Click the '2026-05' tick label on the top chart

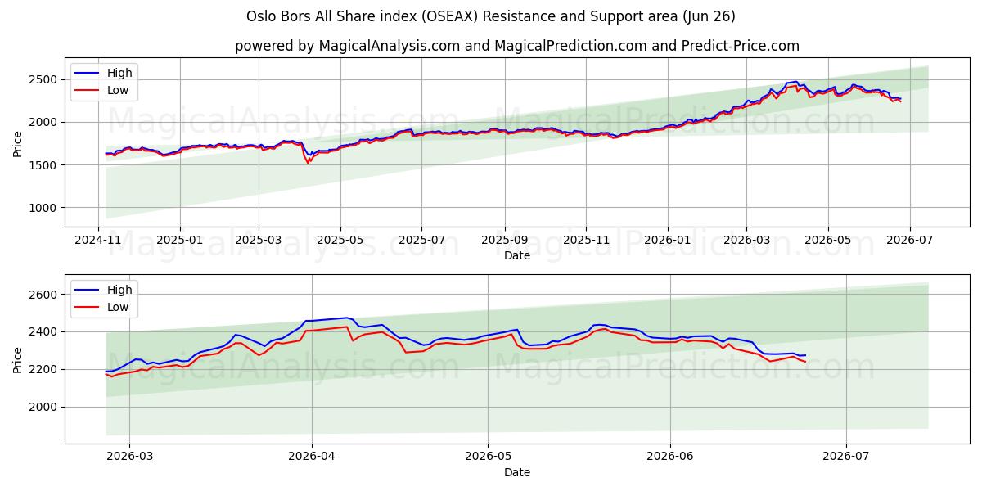[x=827, y=239]
